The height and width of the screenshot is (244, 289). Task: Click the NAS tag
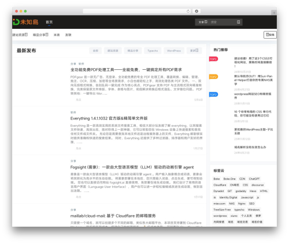[x=232, y=204]
